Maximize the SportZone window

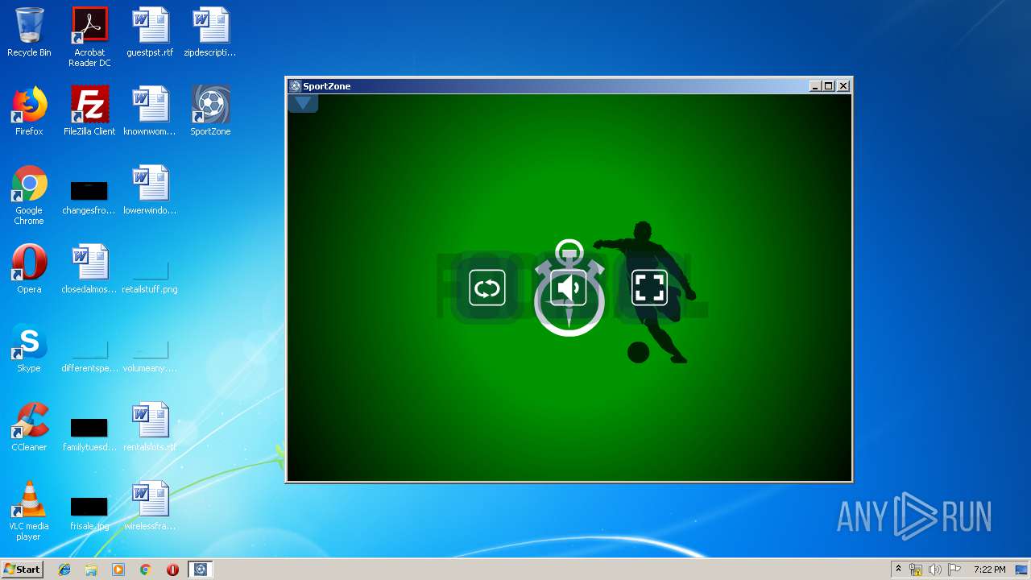click(x=829, y=86)
